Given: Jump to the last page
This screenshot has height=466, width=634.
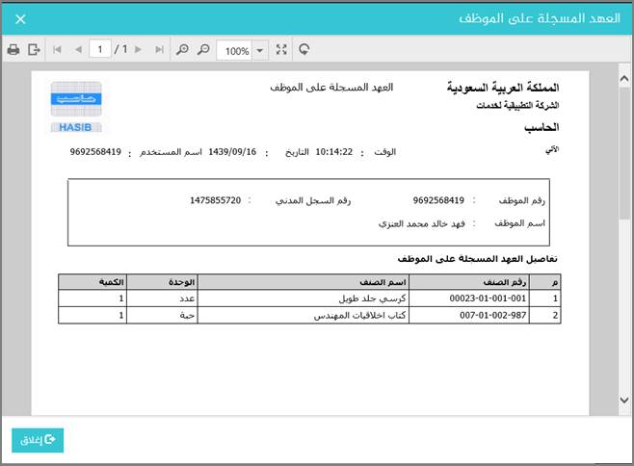Looking at the screenshot, I should (x=159, y=50).
